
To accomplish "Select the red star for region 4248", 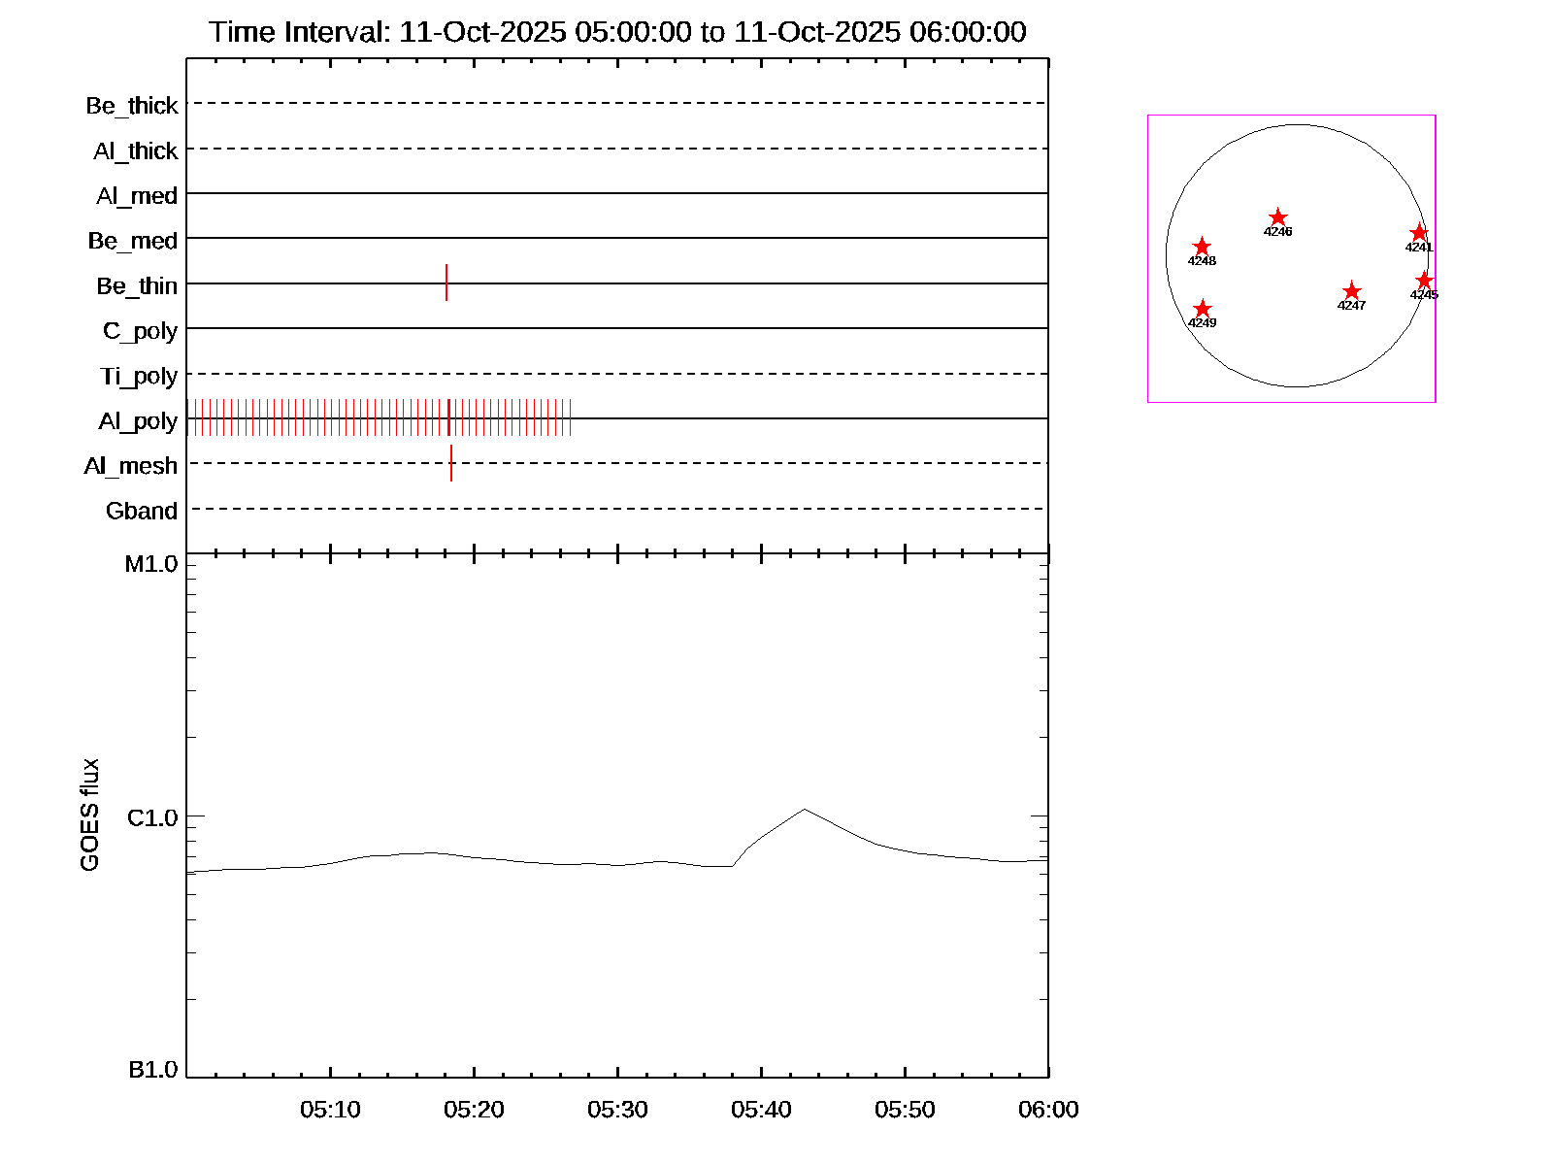I will (1202, 247).
